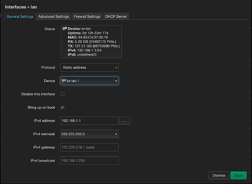Uncheck the Bring up on boot checkbox
The height and width of the screenshot is (184, 252).
click(62, 107)
